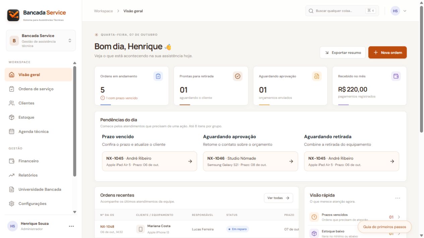Click the Aguardando aprovação card icon
The width and height of the screenshot is (424, 238).
[317, 76]
